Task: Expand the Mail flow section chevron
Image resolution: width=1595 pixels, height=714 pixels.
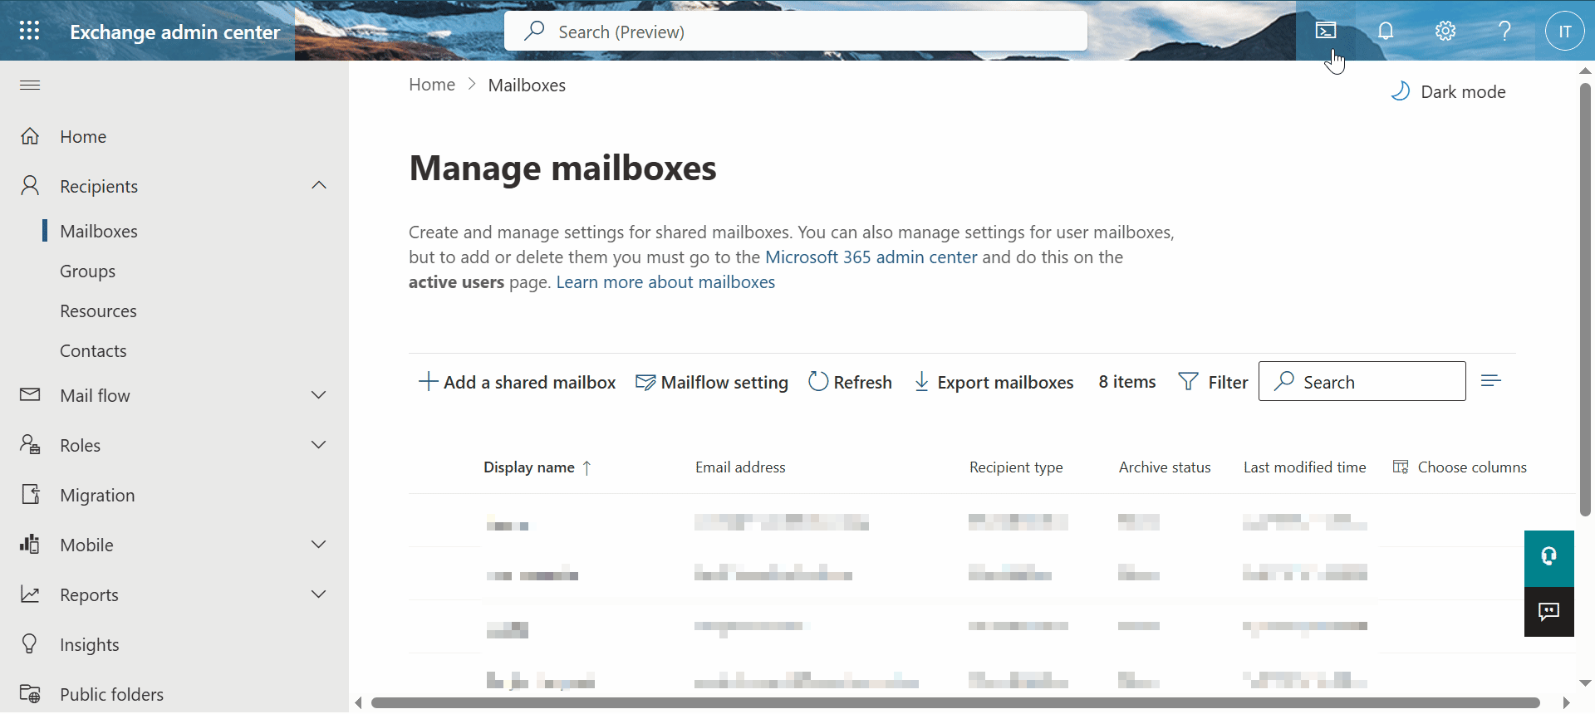Action: click(319, 394)
